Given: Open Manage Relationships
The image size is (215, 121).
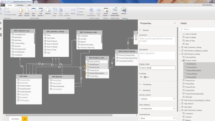Looking at the screenshot, I should click(x=115, y=12).
